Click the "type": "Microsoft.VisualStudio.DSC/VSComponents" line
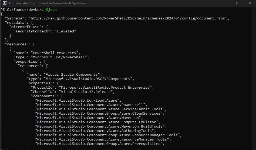This screenshot has height=150, width=256. 80,79
